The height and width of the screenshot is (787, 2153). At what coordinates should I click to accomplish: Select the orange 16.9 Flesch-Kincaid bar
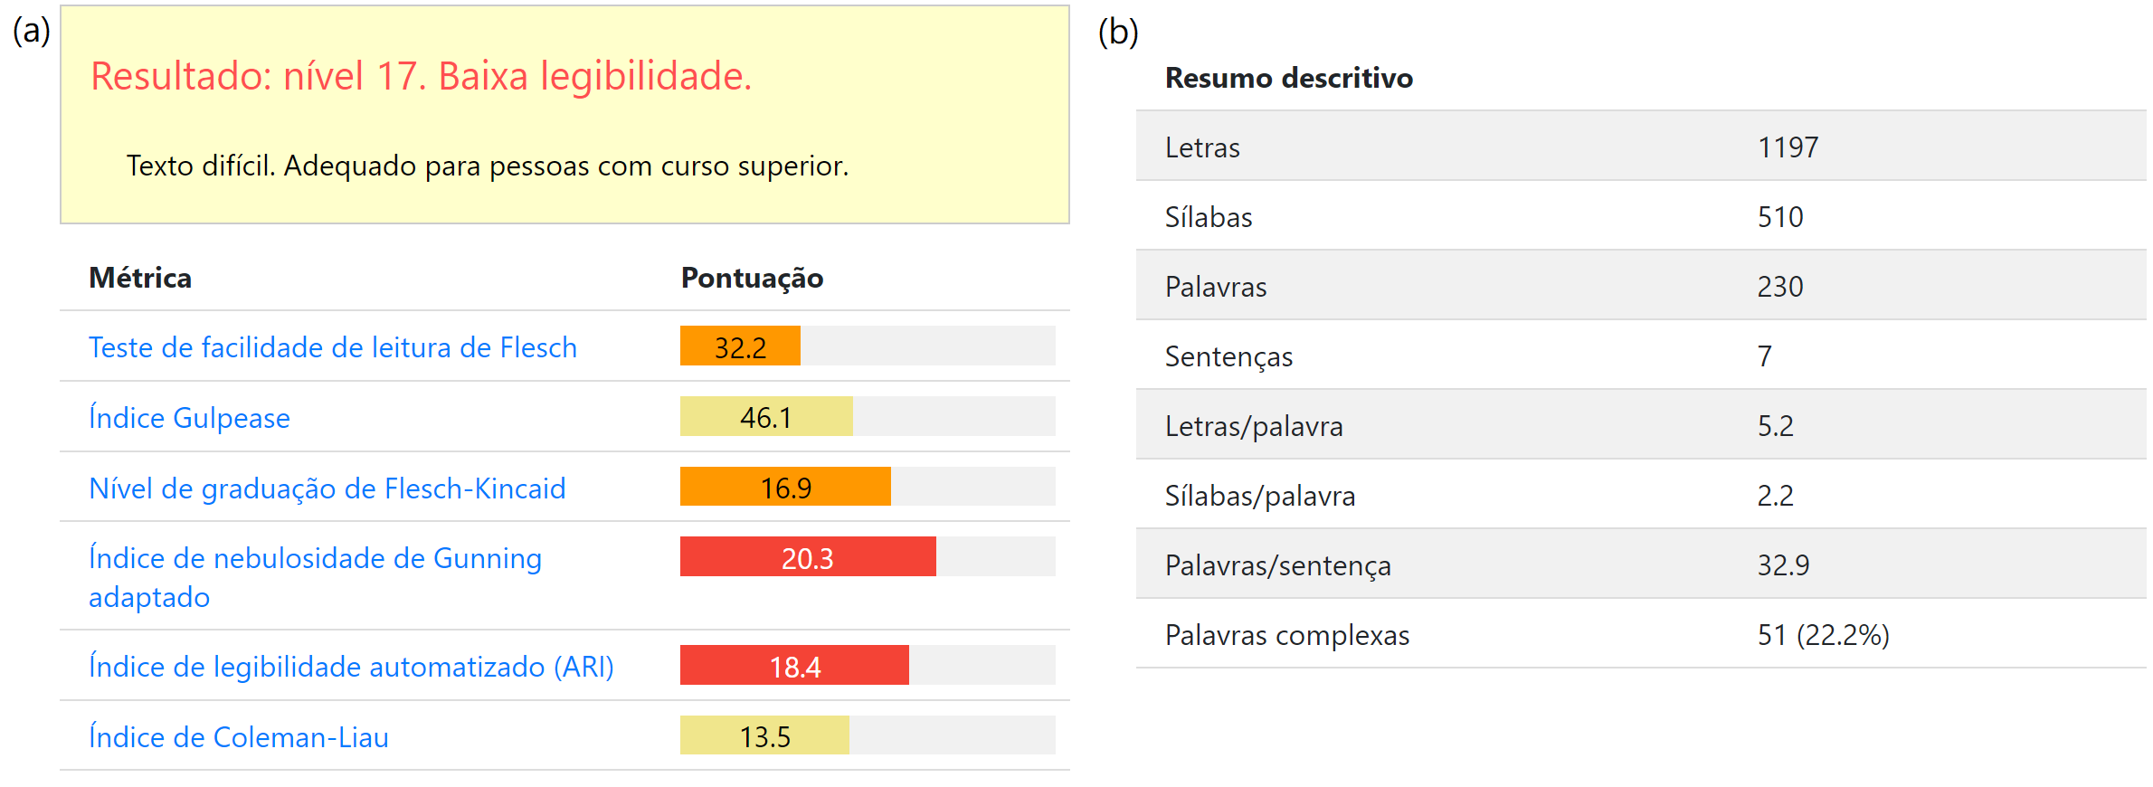(x=785, y=488)
